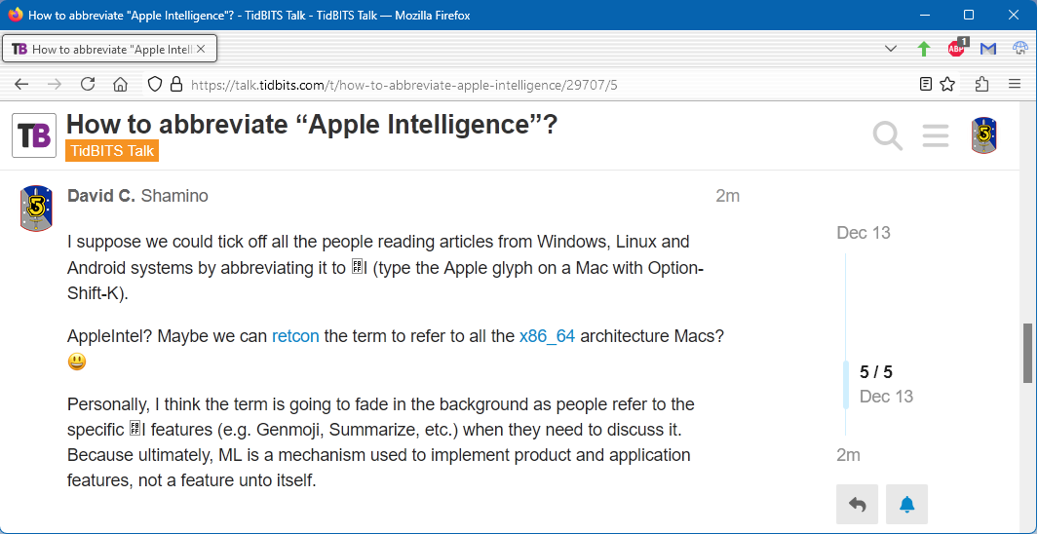The width and height of the screenshot is (1038, 534).
Task: Reply to topic using arrow button
Action: (858, 504)
